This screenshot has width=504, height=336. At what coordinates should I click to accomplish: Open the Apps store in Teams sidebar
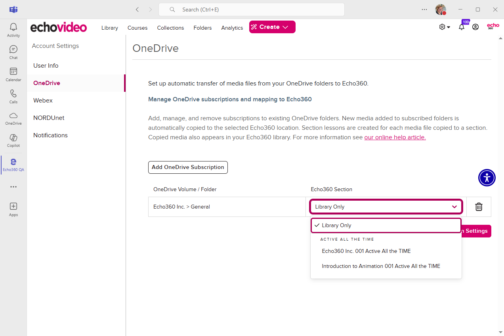(13, 209)
